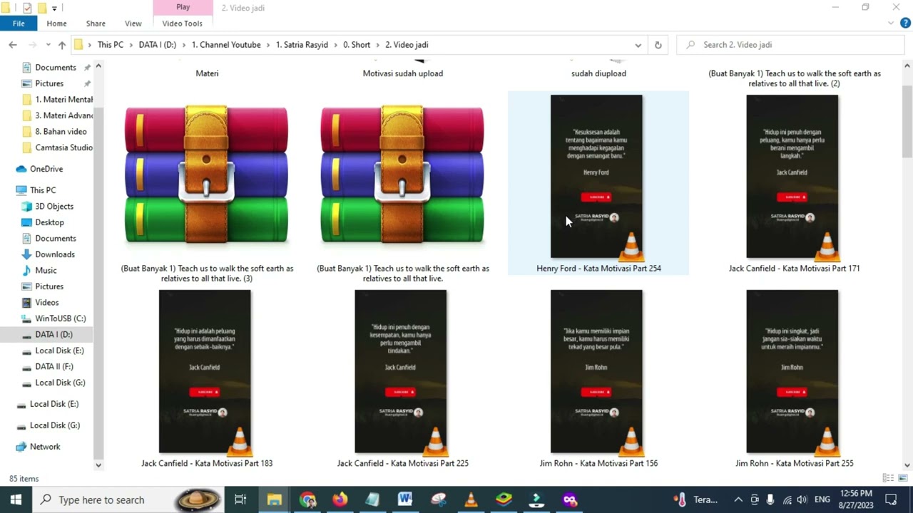Open the View ribbon tab
The width and height of the screenshot is (913, 513).
133,24
